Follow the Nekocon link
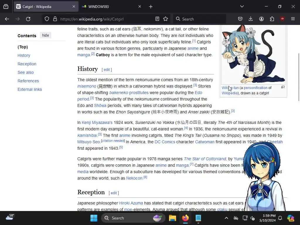This screenshot has height=225, width=300. tap(134, 178)
